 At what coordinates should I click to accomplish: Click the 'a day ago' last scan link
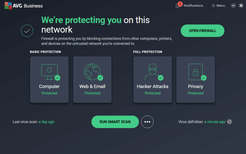46,122
